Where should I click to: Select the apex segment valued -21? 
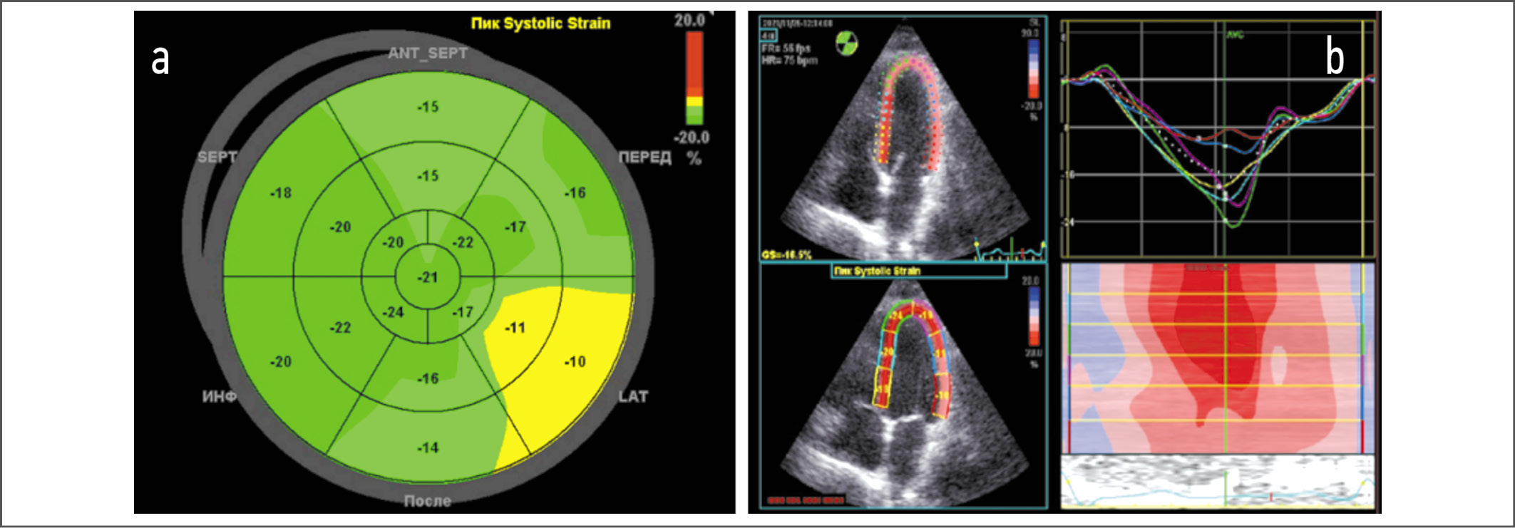(428, 277)
